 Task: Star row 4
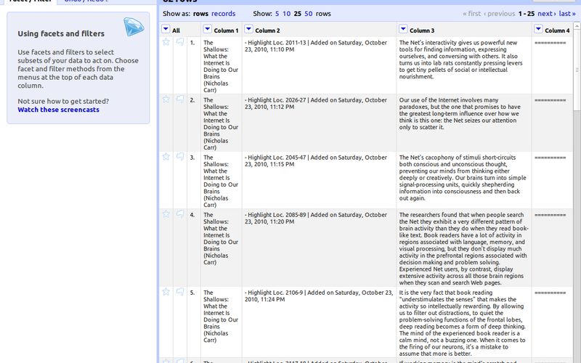click(x=166, y=214)
